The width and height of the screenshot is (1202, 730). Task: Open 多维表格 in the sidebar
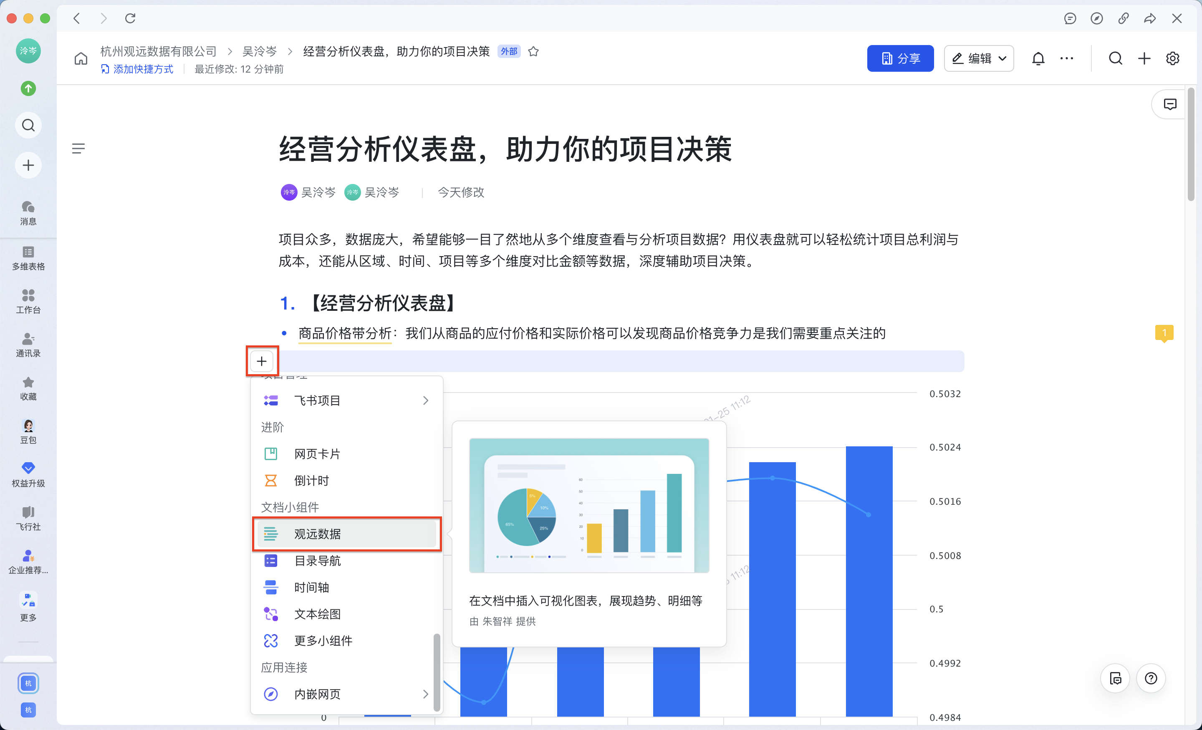[x=28, y=259]
